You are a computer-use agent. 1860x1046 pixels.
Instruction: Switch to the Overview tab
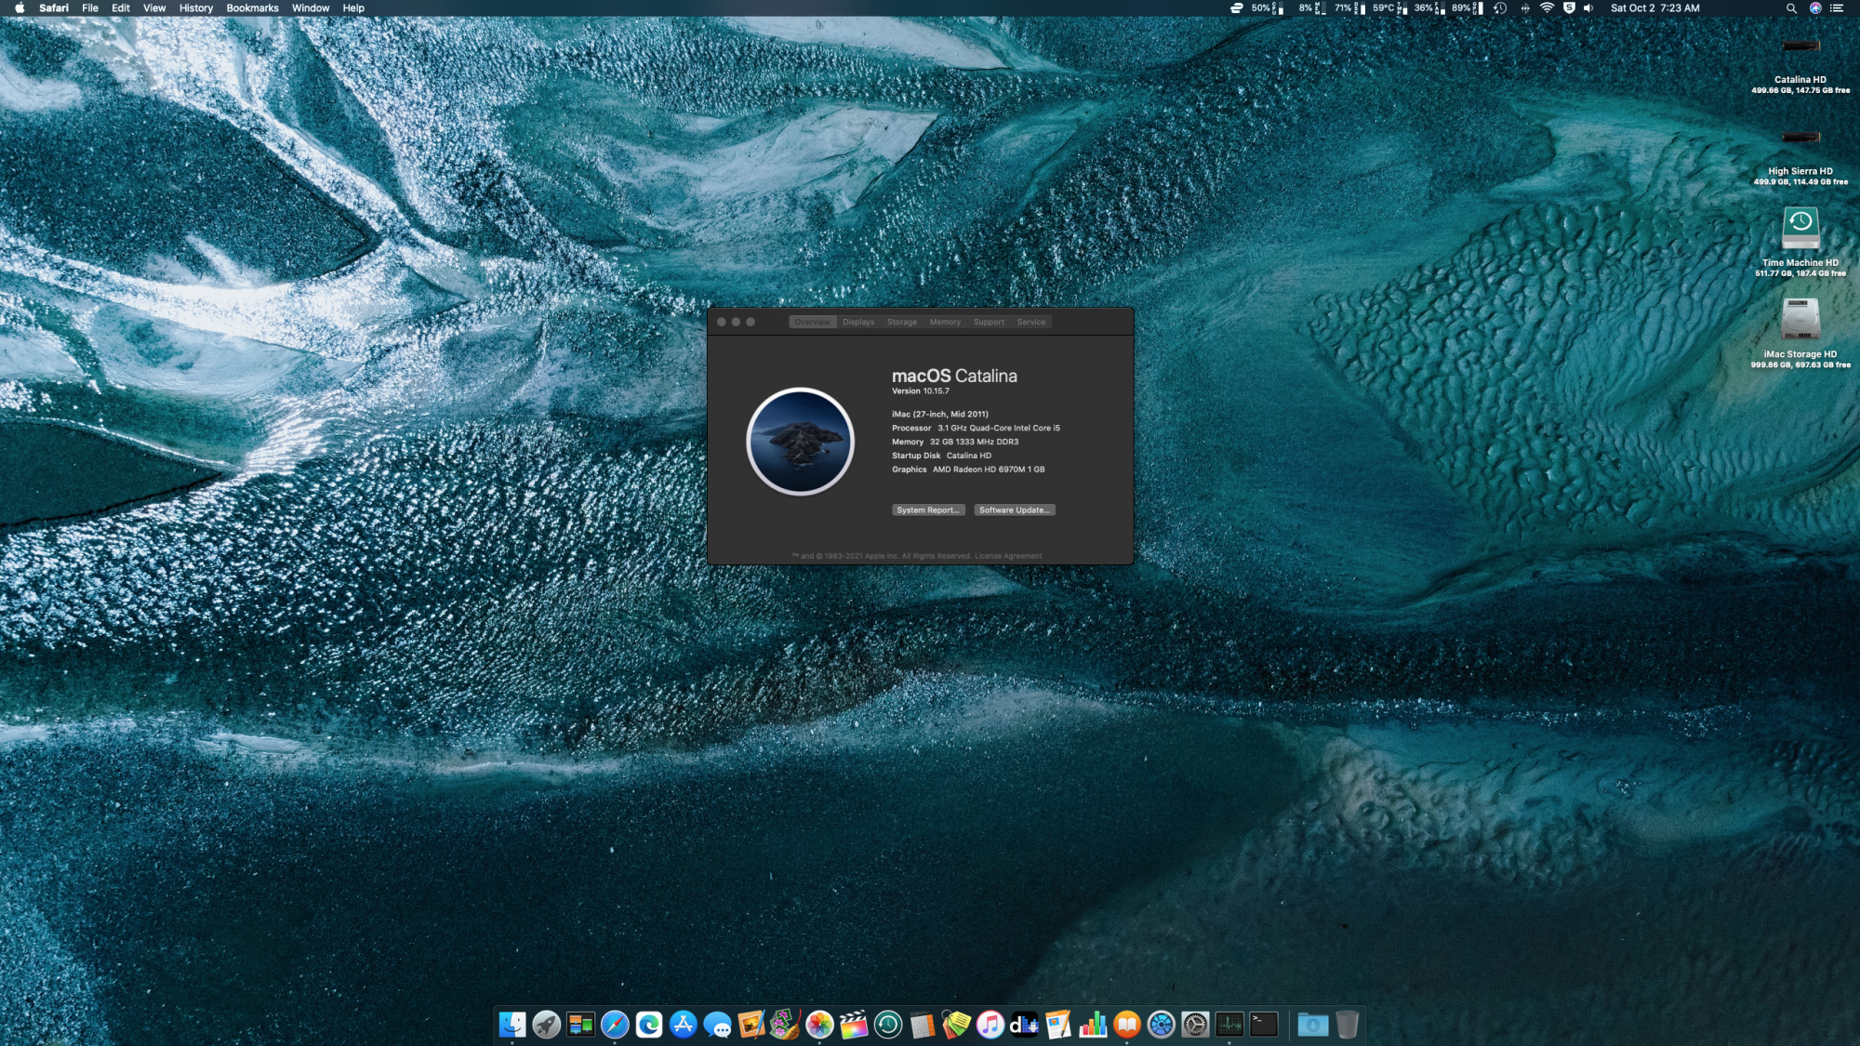[x=812, y=322]
